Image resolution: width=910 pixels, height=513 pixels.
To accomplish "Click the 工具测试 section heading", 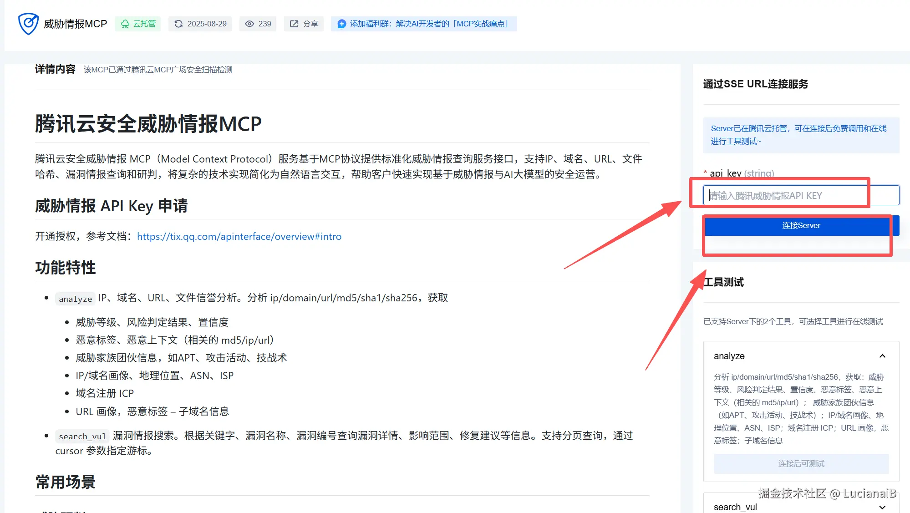I will point(723,282).
